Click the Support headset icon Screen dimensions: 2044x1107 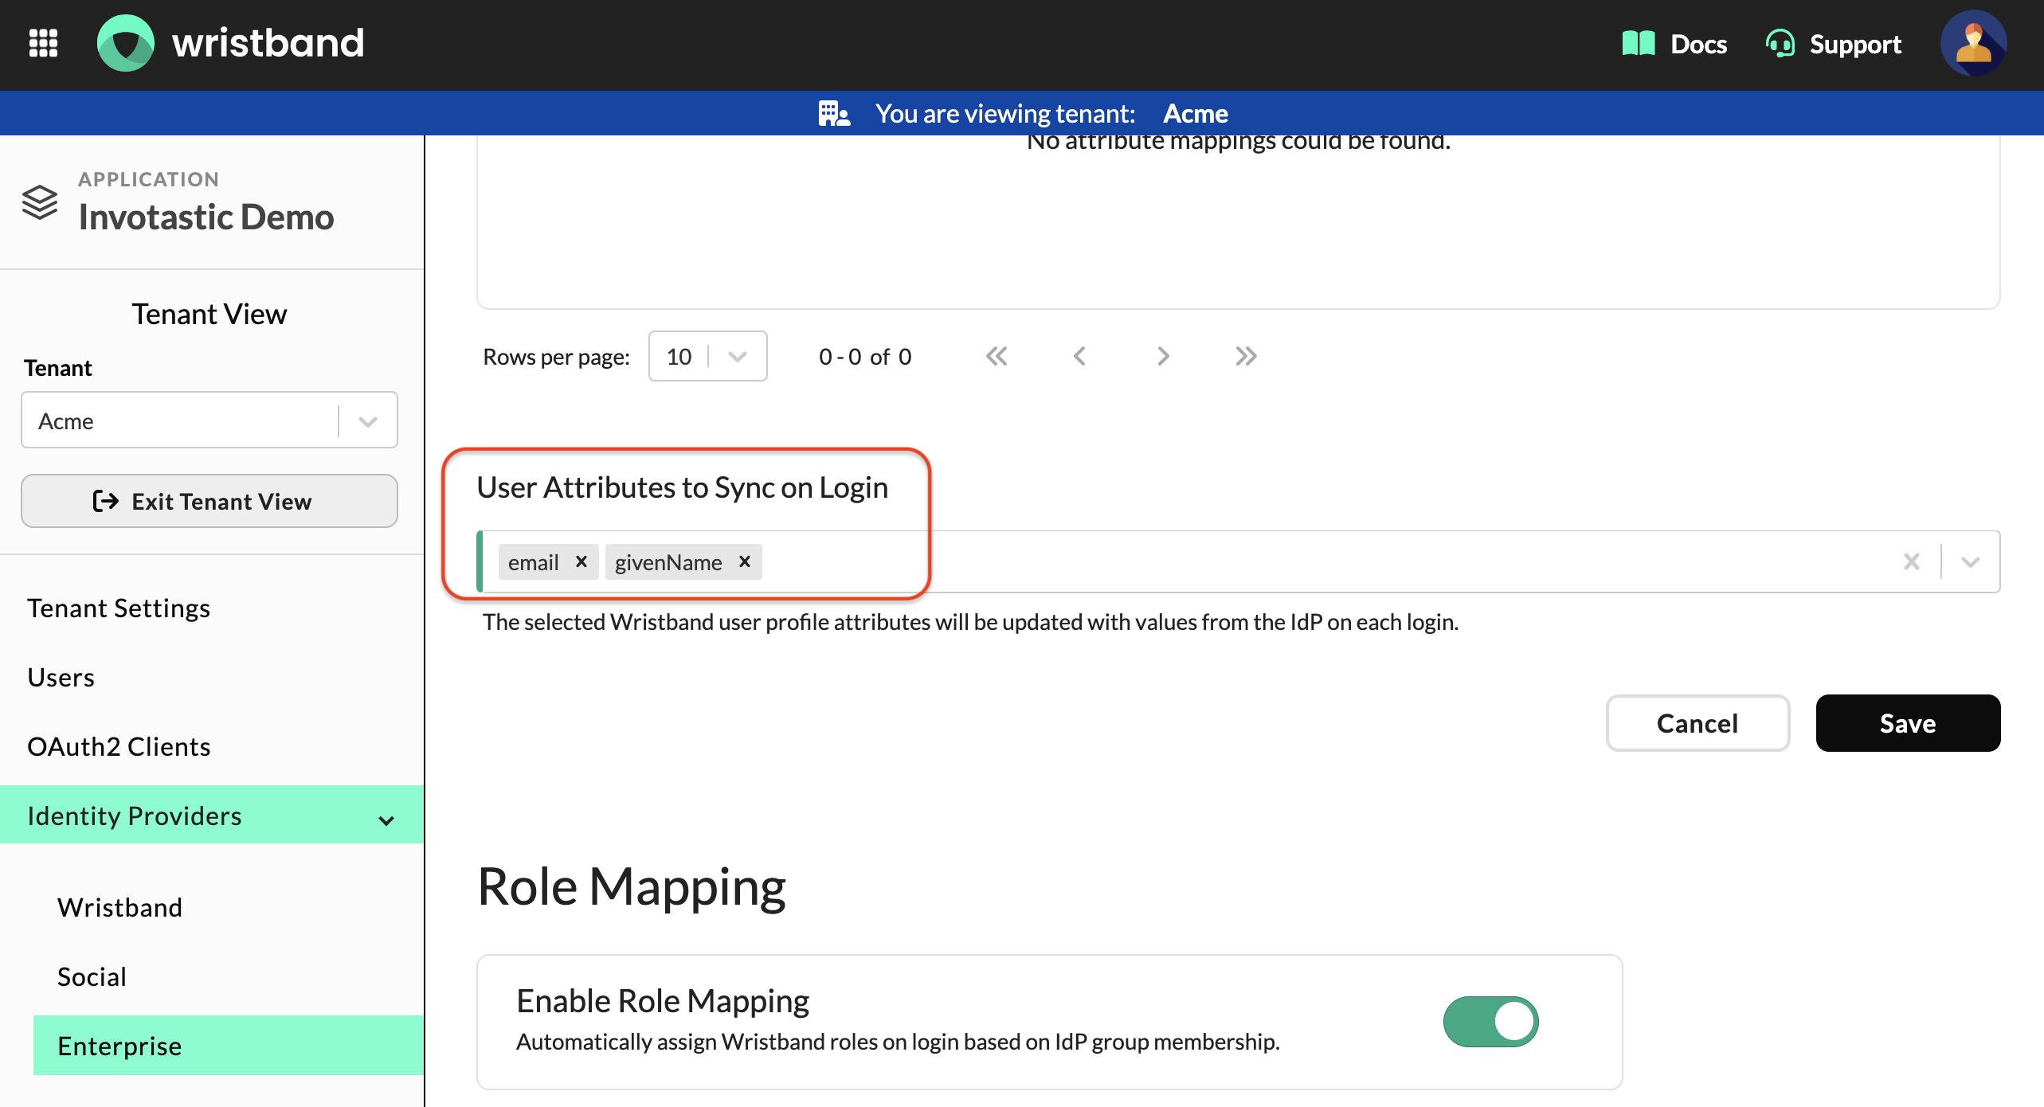[x=1780, y=44]
